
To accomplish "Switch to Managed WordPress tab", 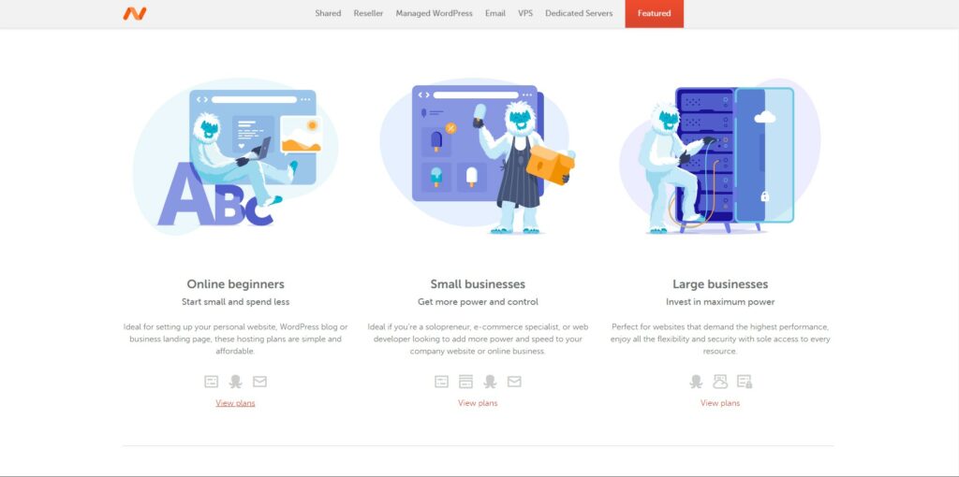I will [x=435, y=13].
